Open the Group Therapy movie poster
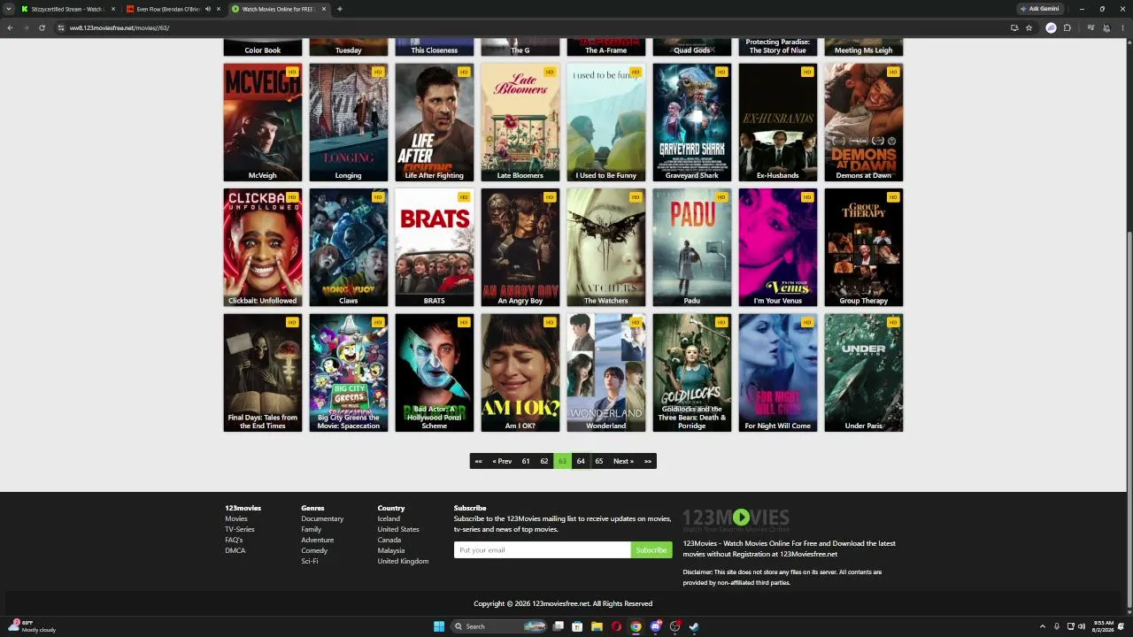This screenshot has width=1133, height=637. click(864, 248)
